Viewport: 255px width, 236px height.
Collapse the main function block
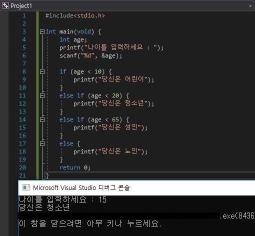42,31
